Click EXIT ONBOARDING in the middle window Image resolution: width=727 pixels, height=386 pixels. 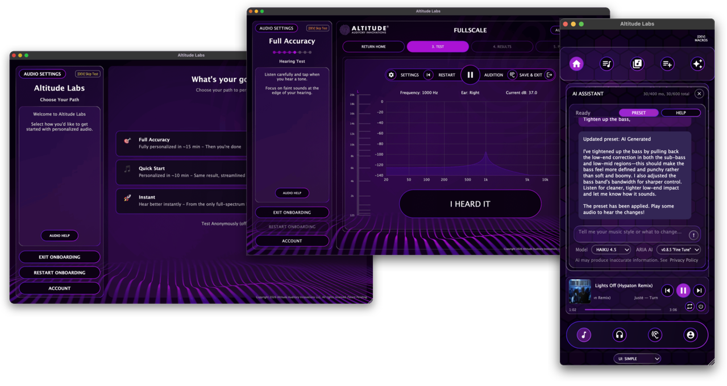click(x=292, y=213)
